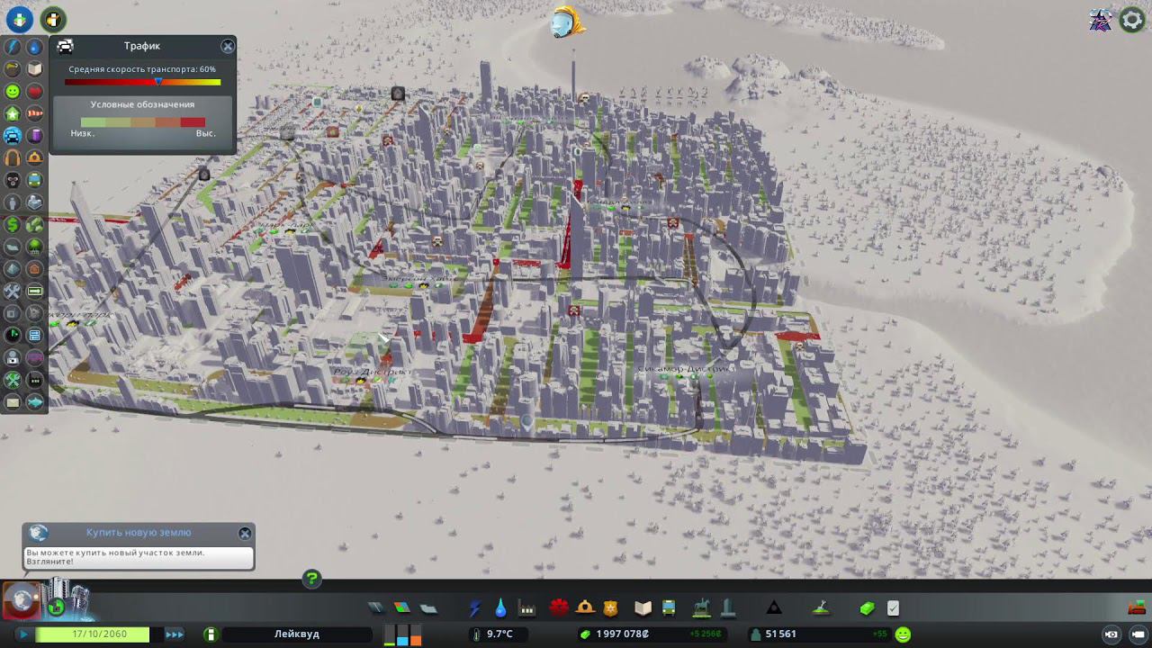Open the Electricity build menu (lightning bolt)

tap(475, 608)
